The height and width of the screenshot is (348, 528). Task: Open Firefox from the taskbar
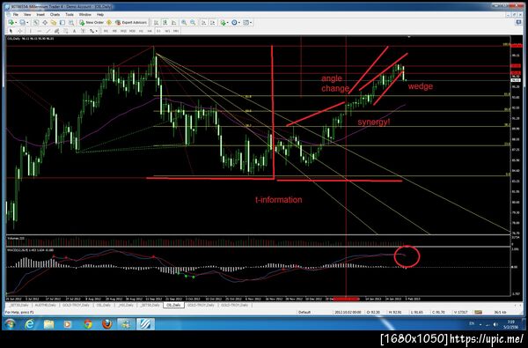point(107,324)
